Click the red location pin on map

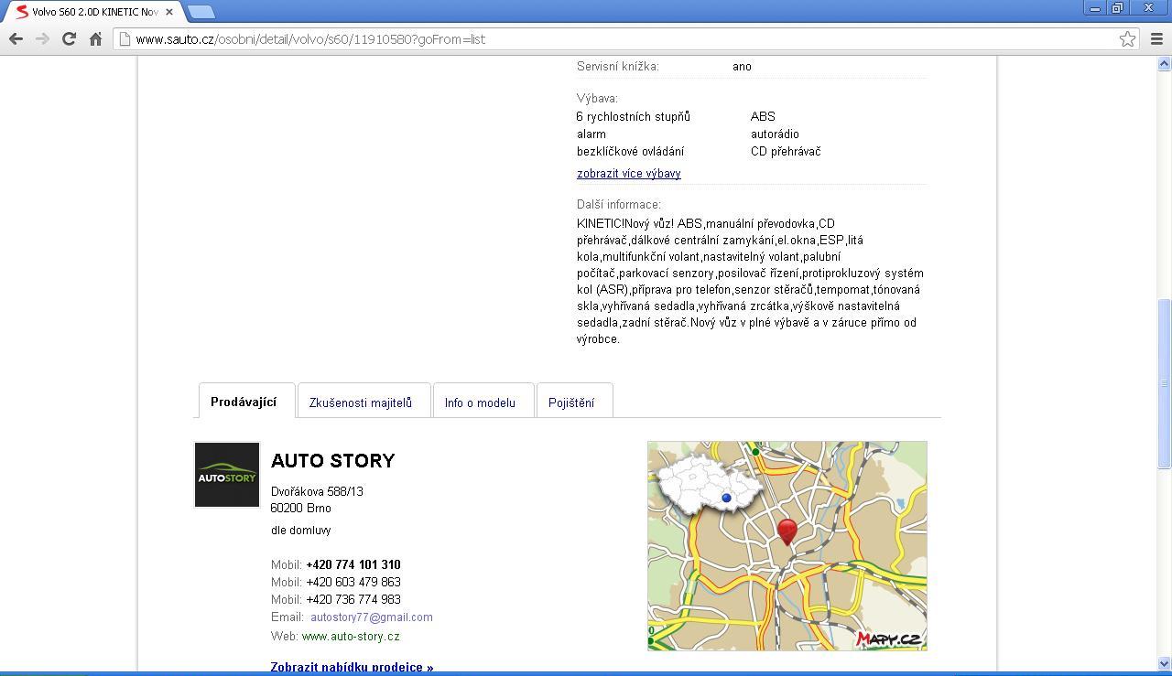click(x=787, y=530)
